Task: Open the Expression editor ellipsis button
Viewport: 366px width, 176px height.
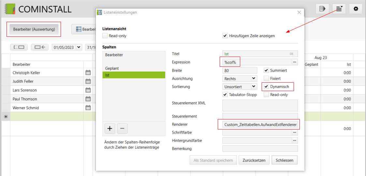Action: (295, 62)
